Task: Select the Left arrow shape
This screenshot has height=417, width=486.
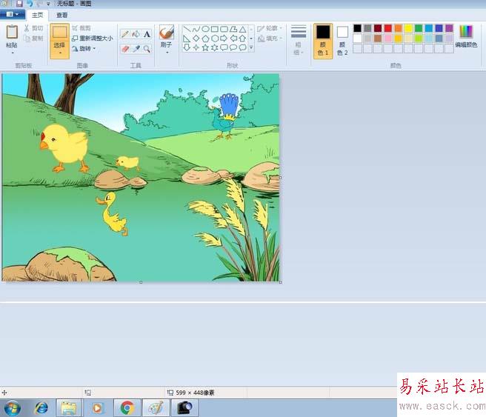Action: point(233,39)
